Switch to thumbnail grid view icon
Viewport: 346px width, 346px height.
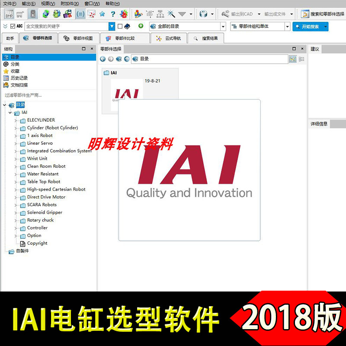(x=293, y=59)
